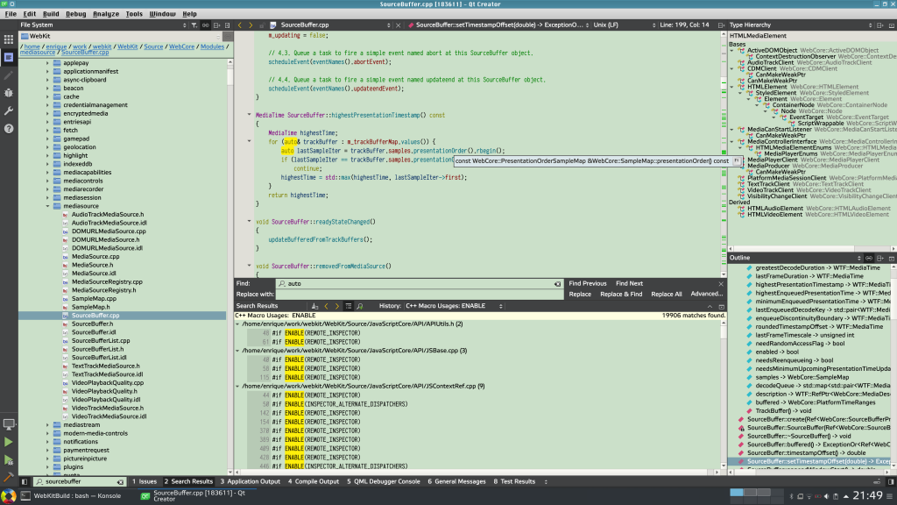The image size is (897, 505).
Task: Expand the mediastream folder in the file tree
Action: tap(49, 423)
